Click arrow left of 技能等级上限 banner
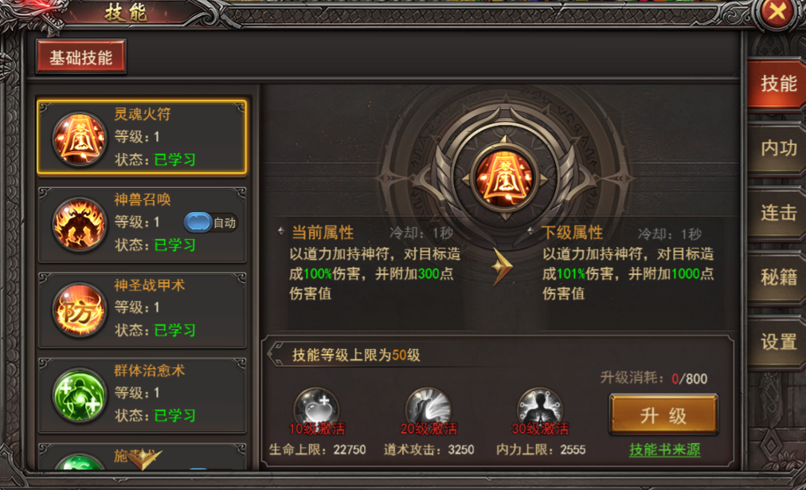The height and width of the screenshot is (490, 806). [277, 355]
